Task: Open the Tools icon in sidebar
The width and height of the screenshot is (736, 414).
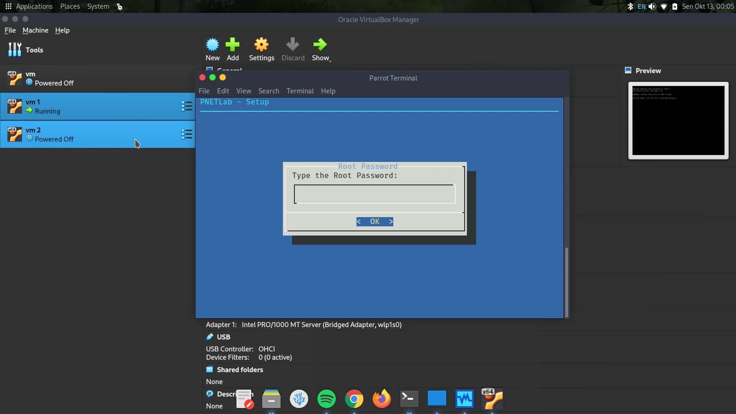Action: coord(15,50)
